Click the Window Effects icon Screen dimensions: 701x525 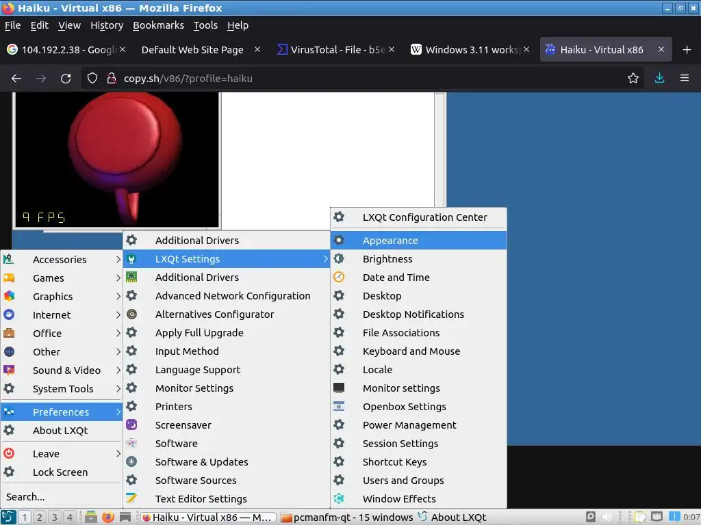(339, 498)
